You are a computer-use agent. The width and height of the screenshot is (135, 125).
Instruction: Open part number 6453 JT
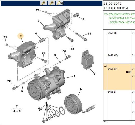pyautogui.click(x=112, y=92)
